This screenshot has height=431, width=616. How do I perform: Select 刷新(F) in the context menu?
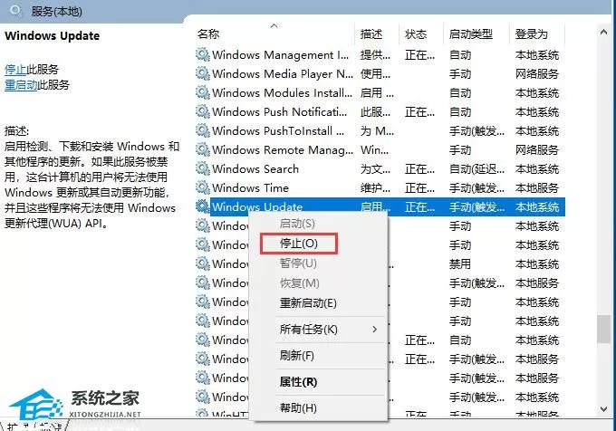(x=296, y=355)
